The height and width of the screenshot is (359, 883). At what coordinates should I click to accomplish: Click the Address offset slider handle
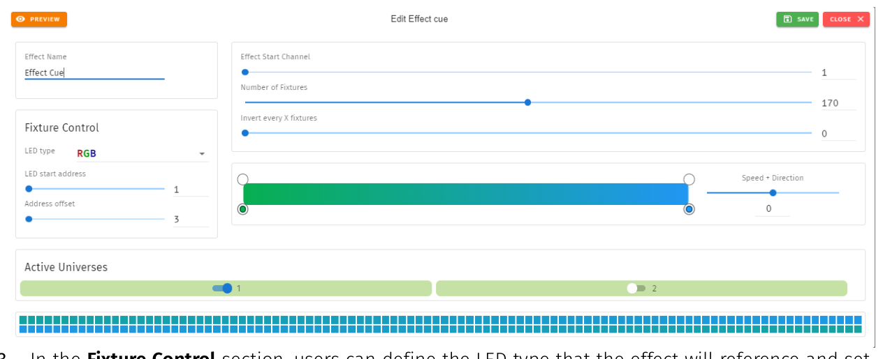point(29,219)
